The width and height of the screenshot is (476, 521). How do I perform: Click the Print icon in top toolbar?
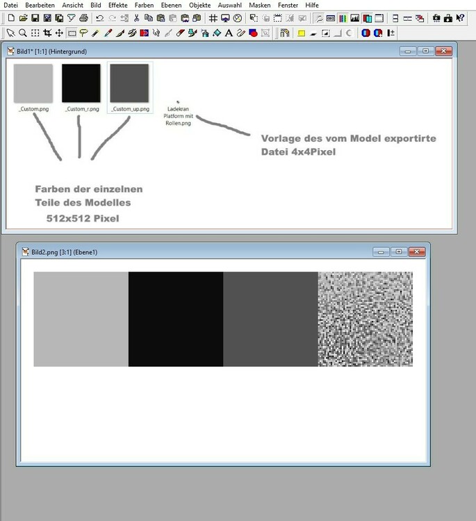[84, 18]
